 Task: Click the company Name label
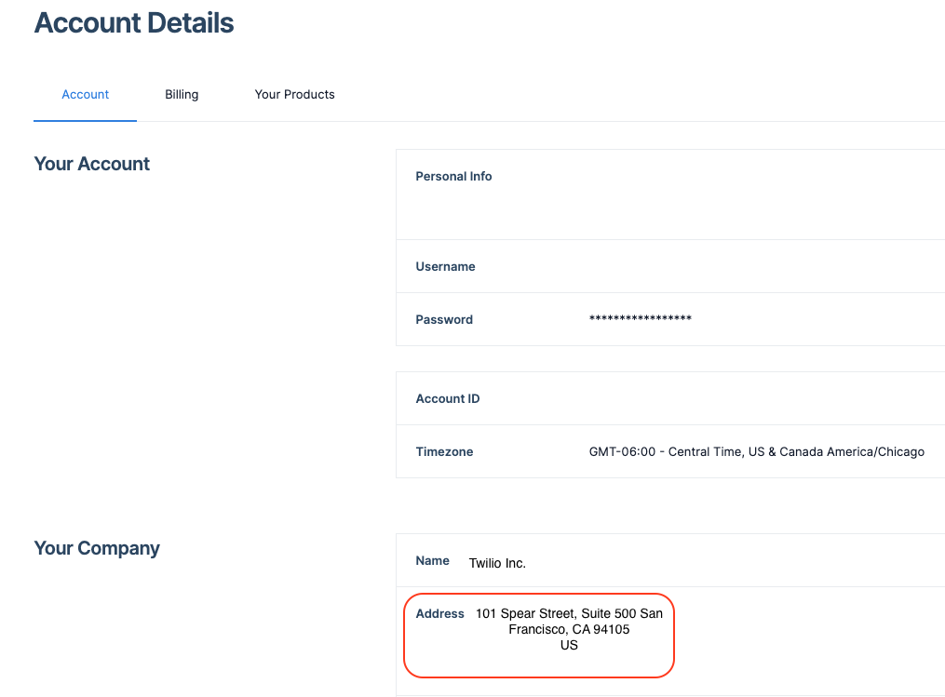click(432, 561)
